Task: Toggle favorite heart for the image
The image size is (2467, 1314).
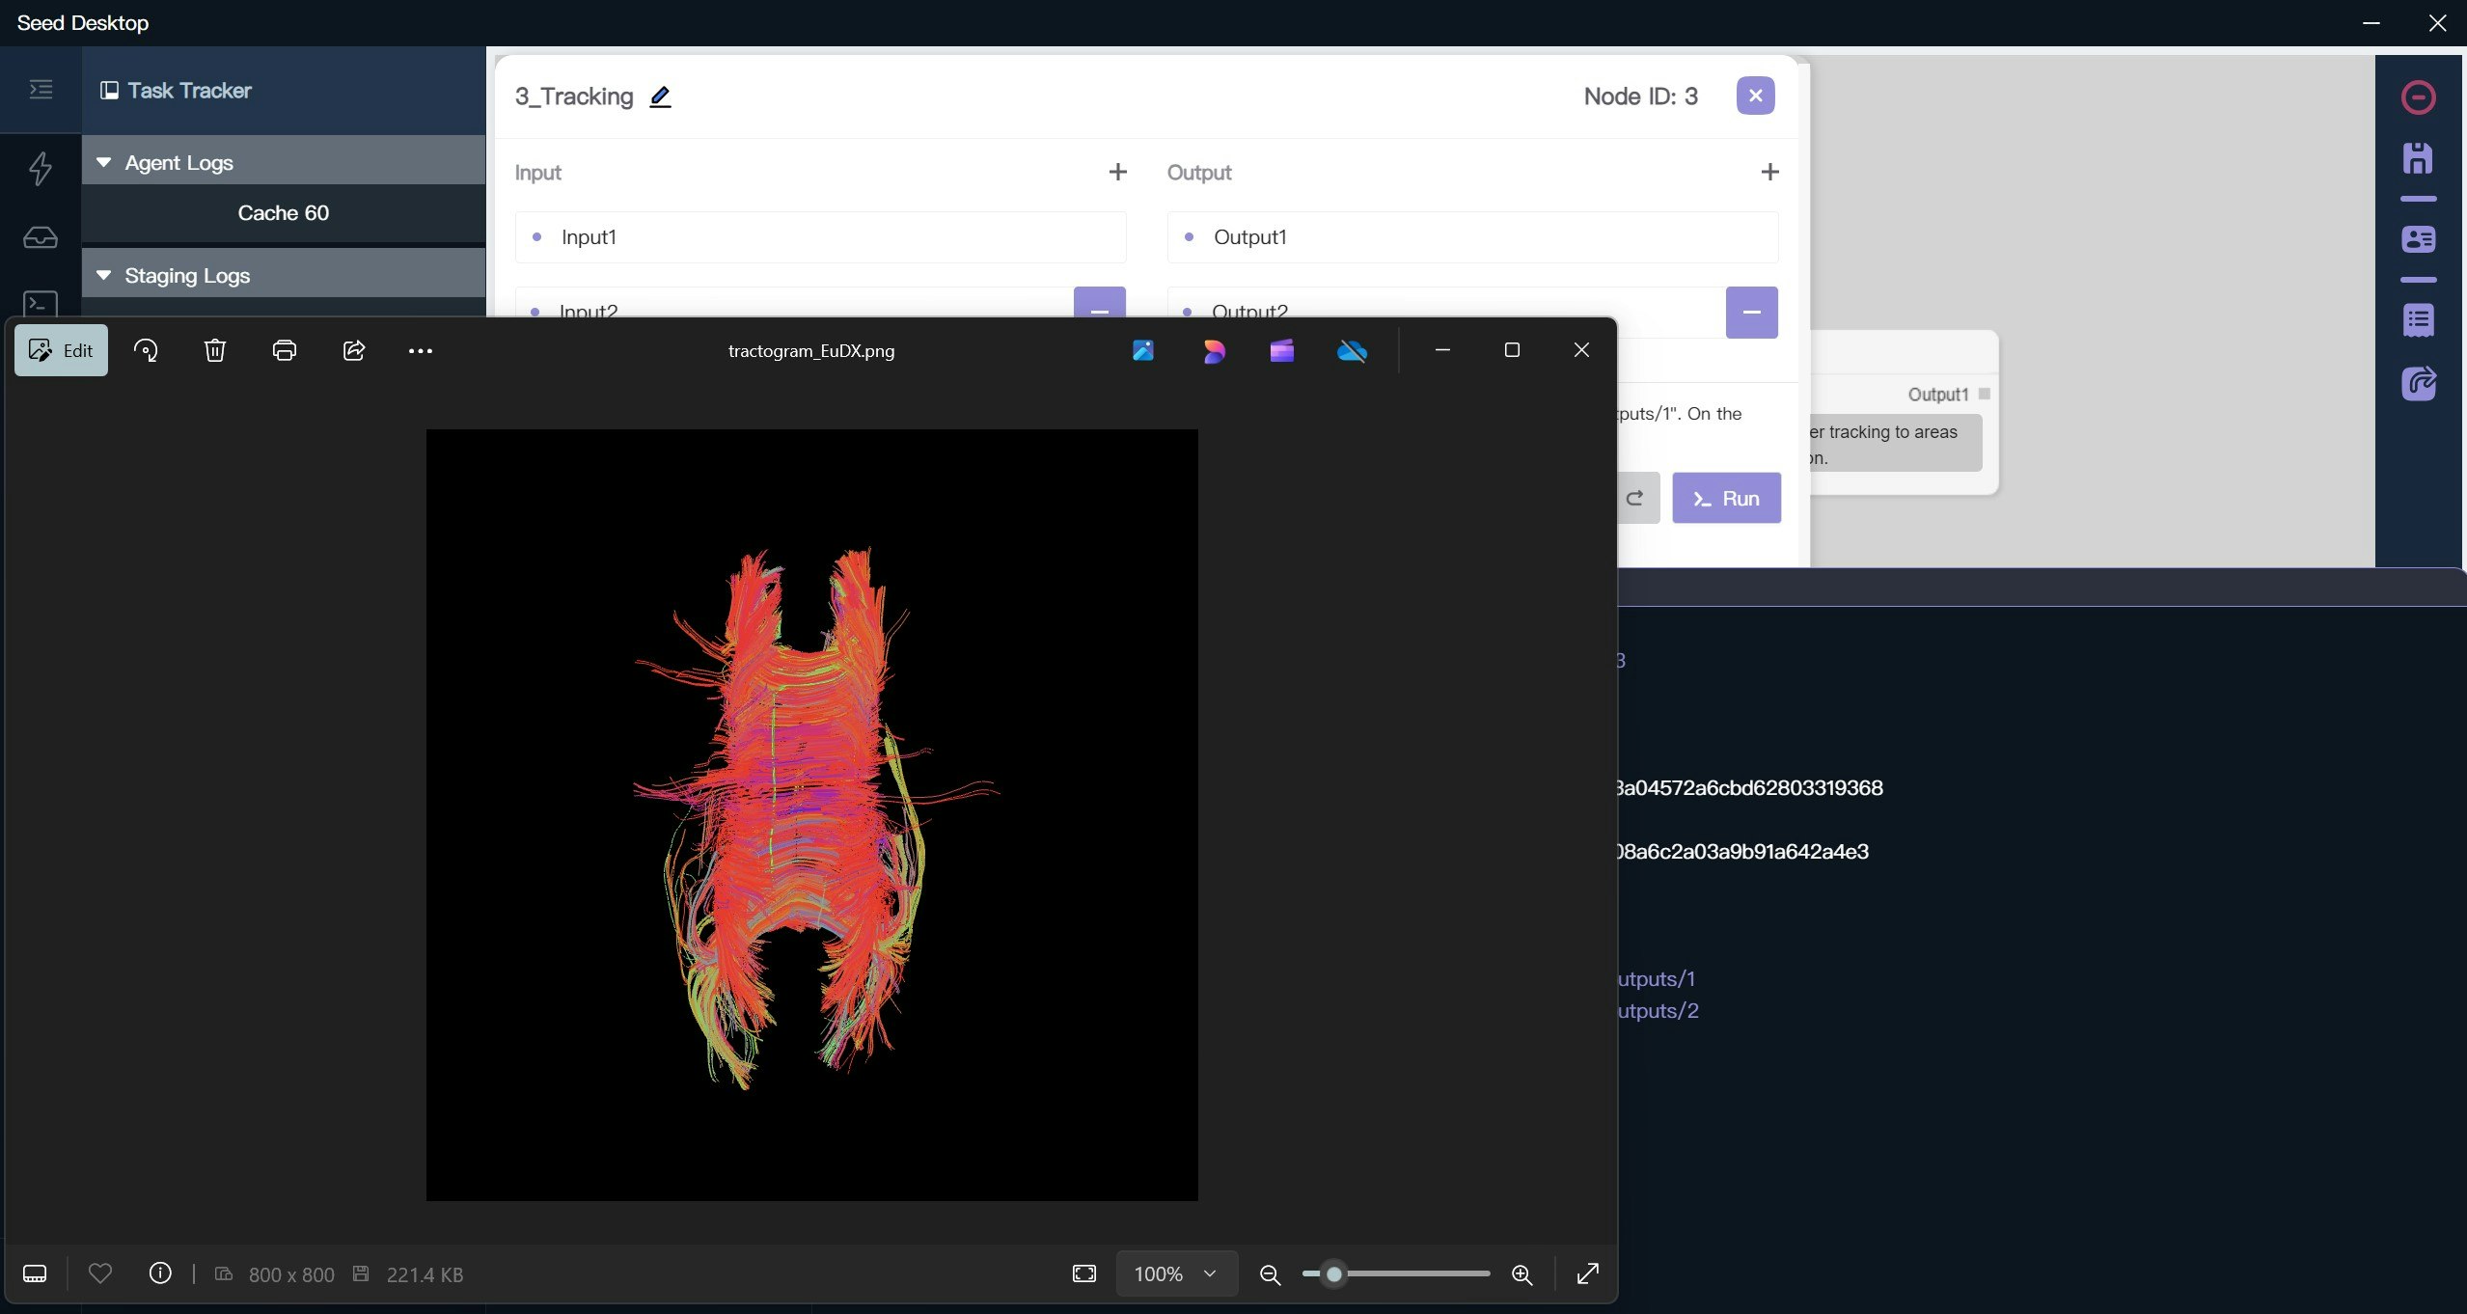Action: [100, 1273]
